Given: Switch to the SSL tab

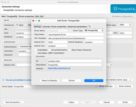Looking at the screenshot, I should [x=42, y=16].
